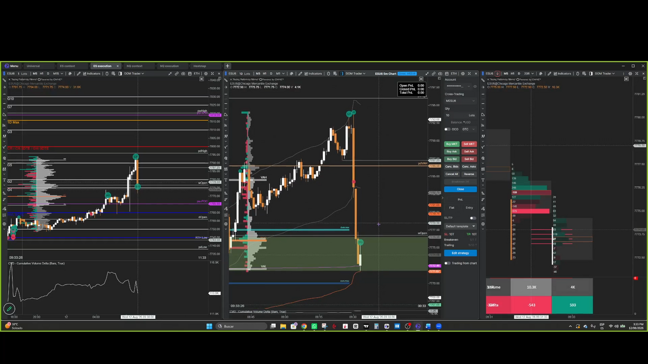
Task: Toggle the ETH session button on left chart
Action: tap(197, 73)
